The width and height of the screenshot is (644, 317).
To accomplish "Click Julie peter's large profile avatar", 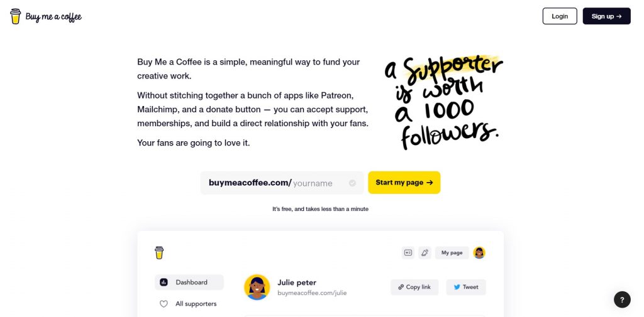I will coord(257,287).
